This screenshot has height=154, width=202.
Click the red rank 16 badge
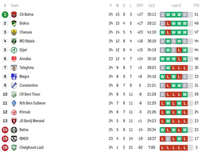[x=5, y=148]
